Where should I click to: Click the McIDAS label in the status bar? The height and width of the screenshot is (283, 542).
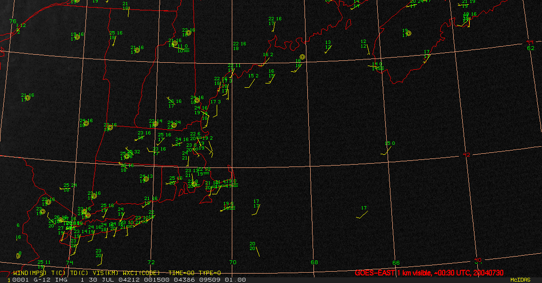click(520, 280)
